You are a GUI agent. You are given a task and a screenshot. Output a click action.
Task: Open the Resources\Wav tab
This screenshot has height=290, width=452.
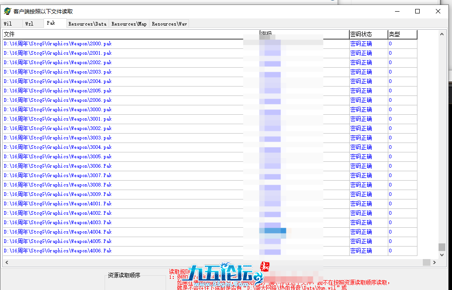(x=169, y=24)
